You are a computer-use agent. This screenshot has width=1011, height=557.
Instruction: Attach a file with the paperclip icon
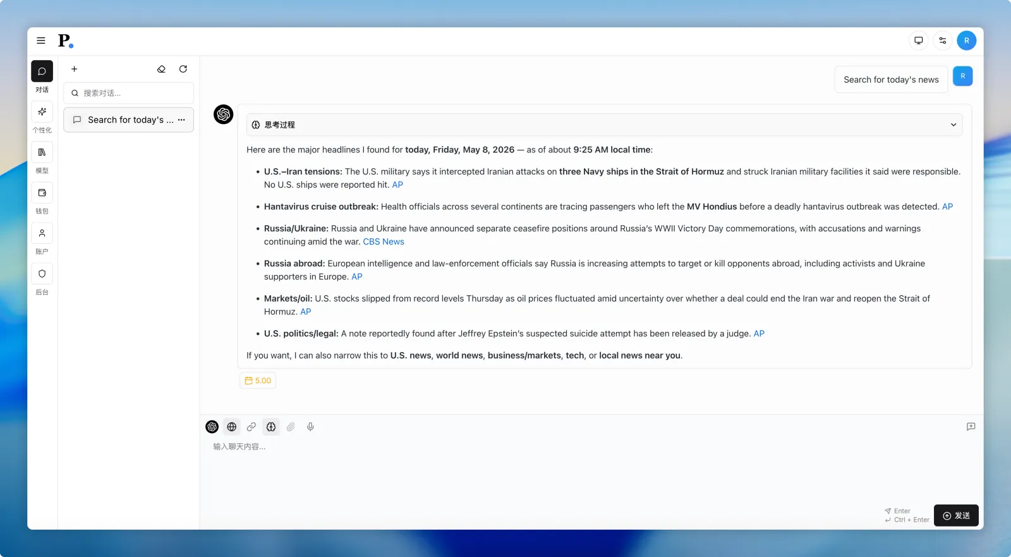[x=291, y=427]
